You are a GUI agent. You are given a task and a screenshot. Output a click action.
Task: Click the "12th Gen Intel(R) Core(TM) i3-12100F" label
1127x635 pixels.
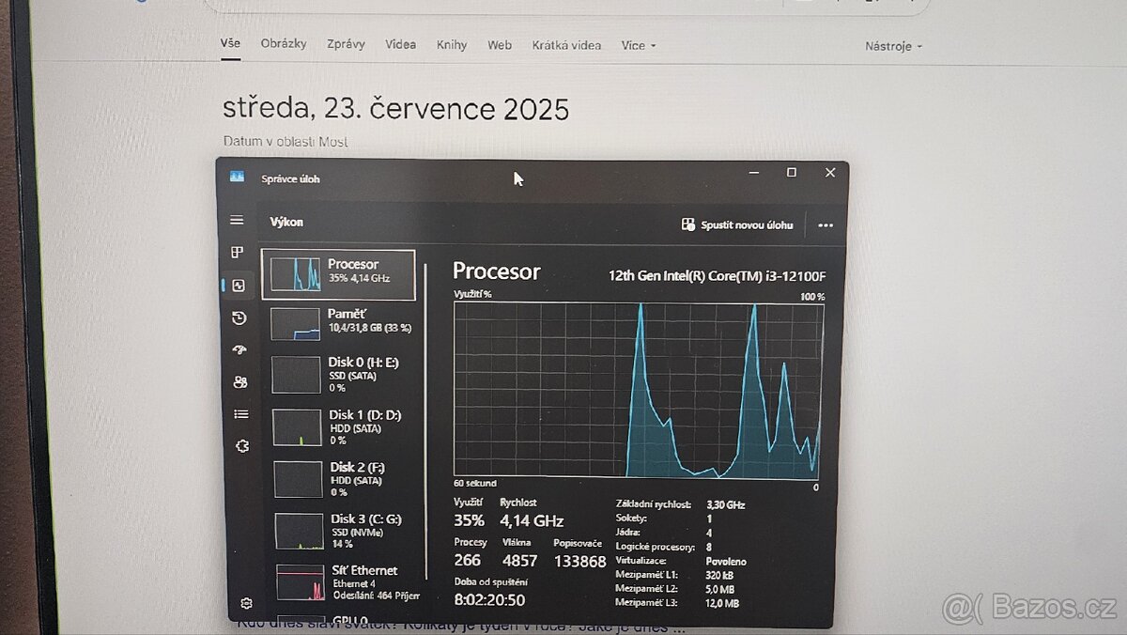(718, 275)
